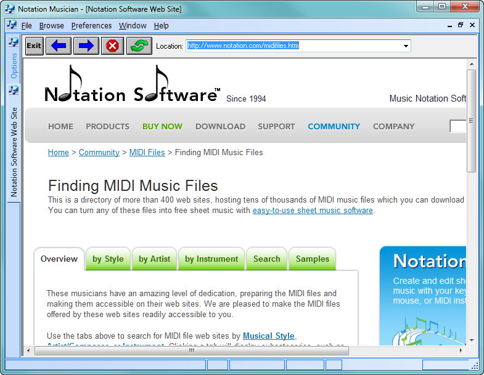The height and width of the screenshot is (375, 484).
Task: Open the Preferences menu
Action: coord(91,26)
